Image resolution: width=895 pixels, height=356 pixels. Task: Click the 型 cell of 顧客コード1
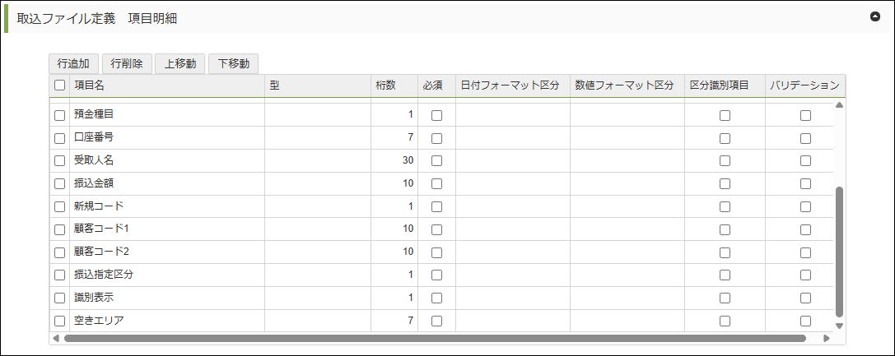317,229
